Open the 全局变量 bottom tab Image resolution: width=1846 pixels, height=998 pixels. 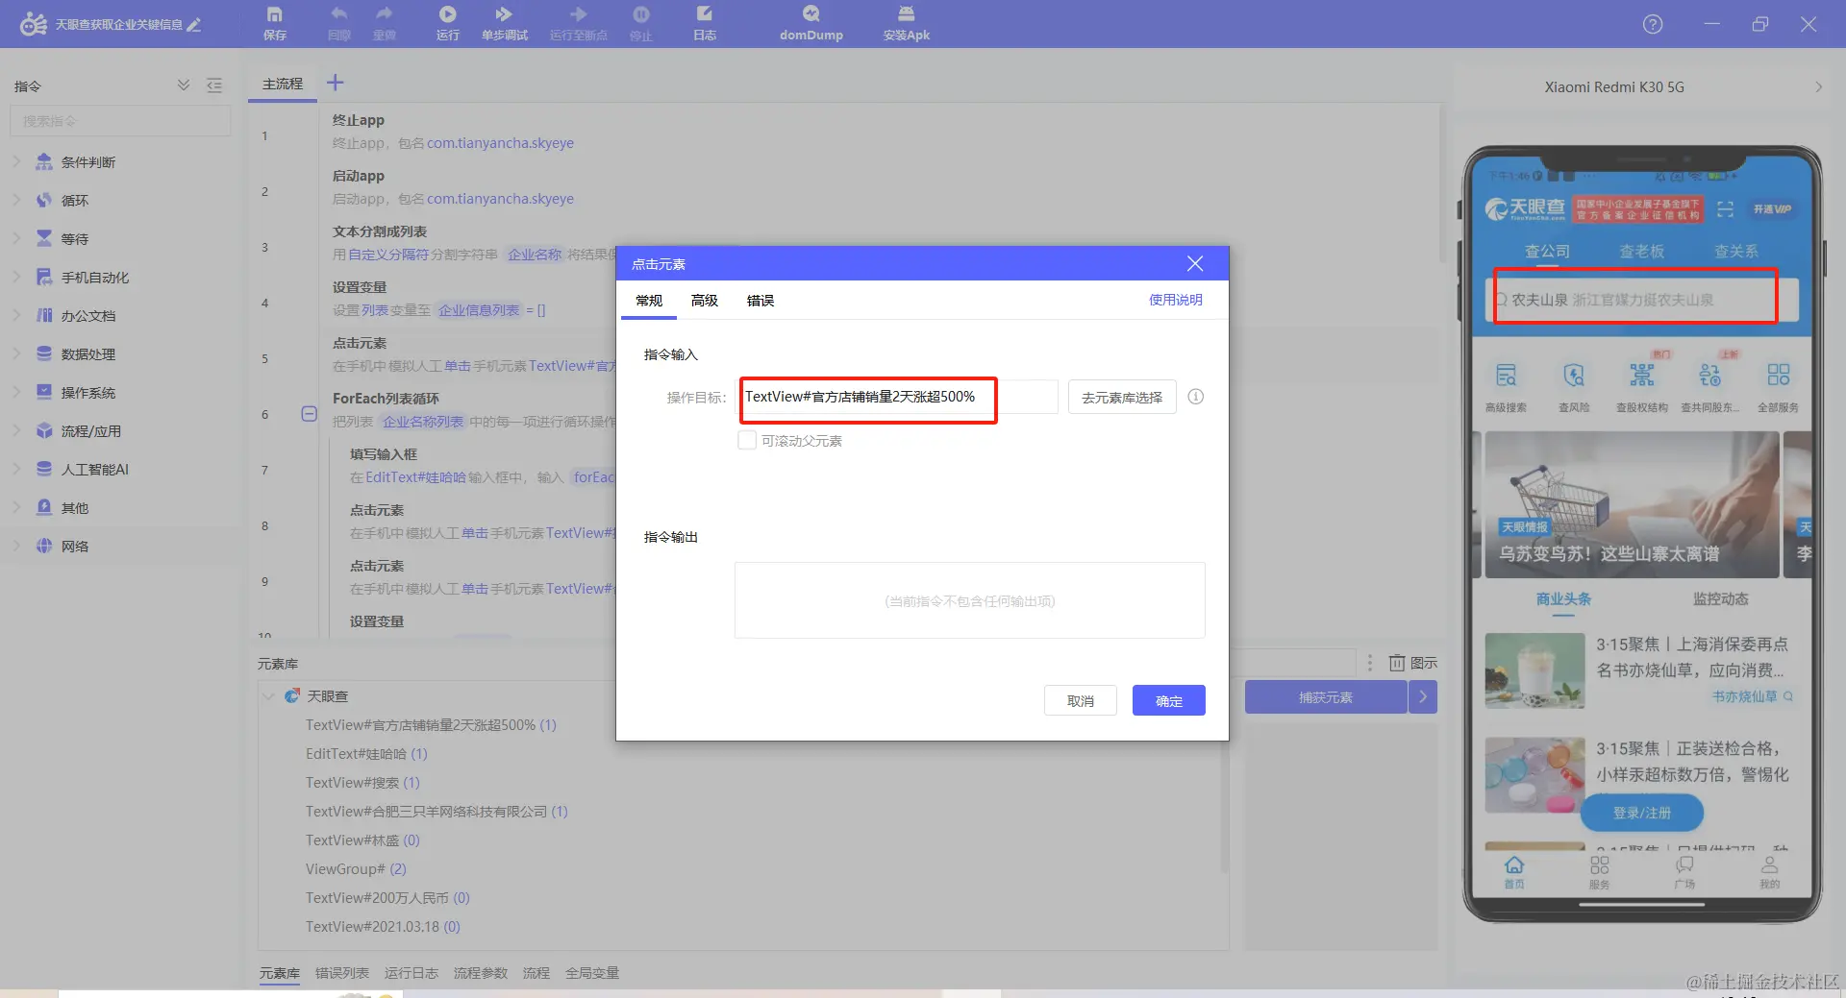(x=592, y=973)
